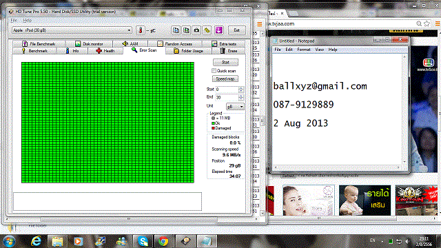Expand the Unit gB dropdown

[235, 107]
